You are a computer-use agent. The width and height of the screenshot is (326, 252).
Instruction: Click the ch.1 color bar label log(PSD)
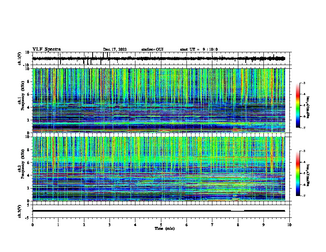tap(308, 107)
